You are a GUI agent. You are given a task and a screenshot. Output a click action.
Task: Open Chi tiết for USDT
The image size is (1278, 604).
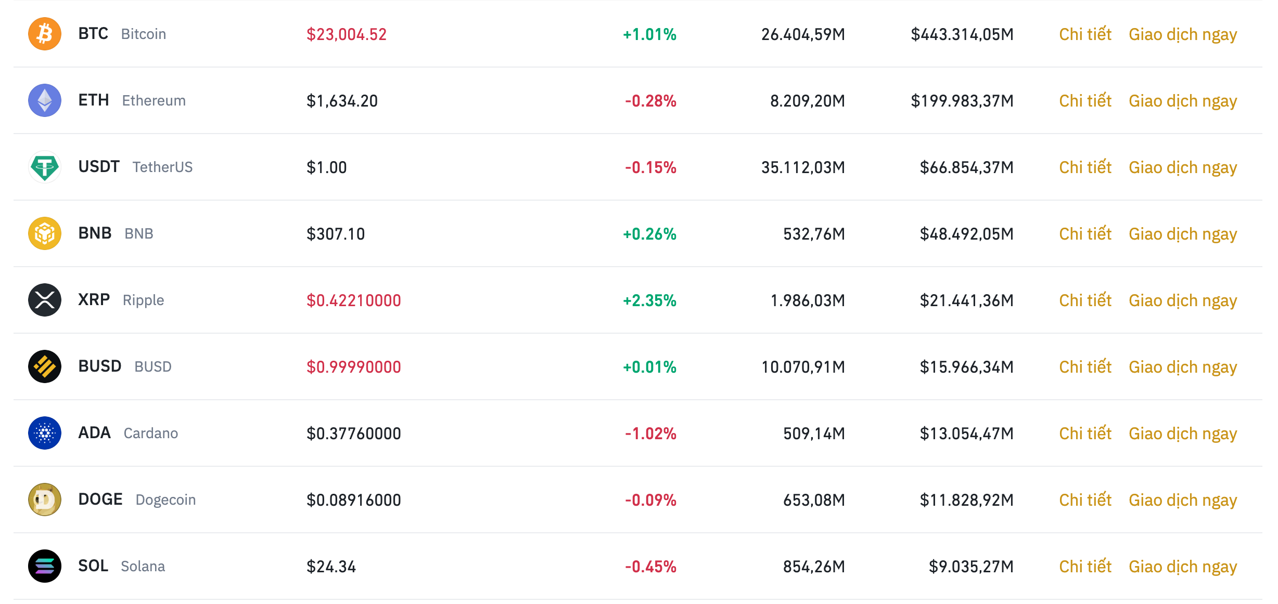(x=1085, y=167)
